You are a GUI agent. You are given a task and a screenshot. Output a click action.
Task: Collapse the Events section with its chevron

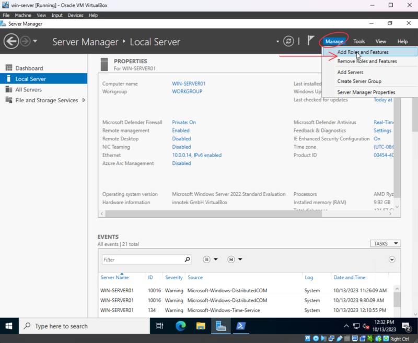392,259
